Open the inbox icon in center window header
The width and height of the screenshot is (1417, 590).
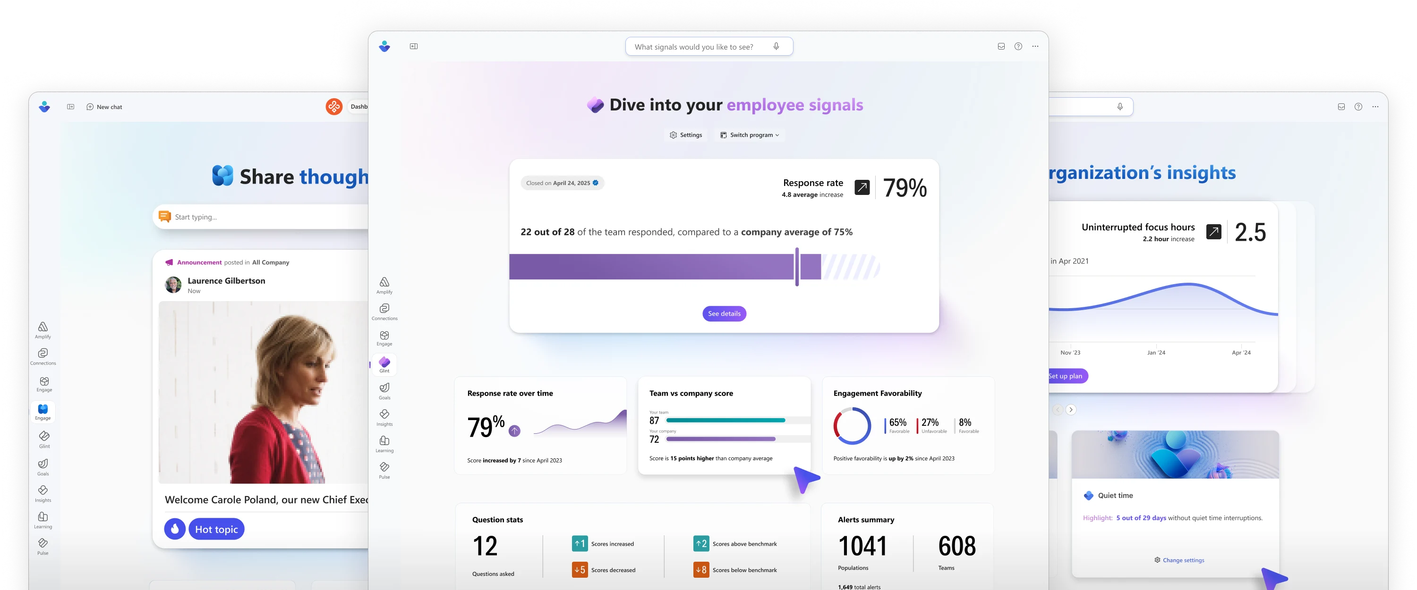[1001, 46]
